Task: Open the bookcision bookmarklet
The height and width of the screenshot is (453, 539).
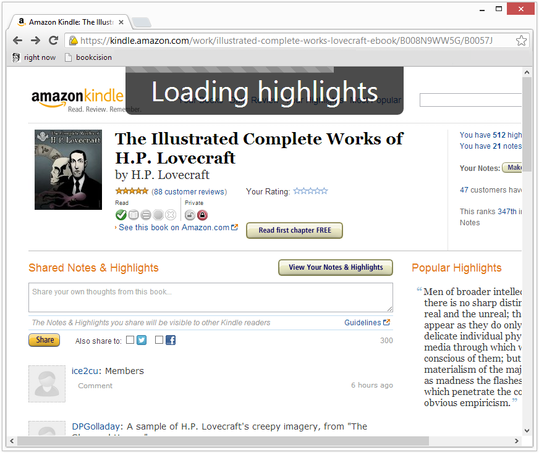Action: click(x=88, y=57)
